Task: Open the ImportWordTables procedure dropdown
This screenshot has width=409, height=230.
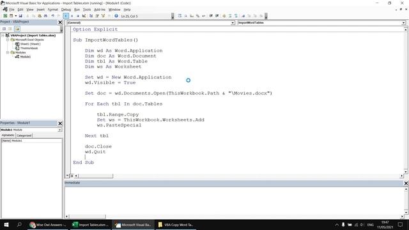Action: 403,23
